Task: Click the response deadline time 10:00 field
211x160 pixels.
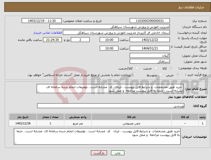Action: click(109, 40)
